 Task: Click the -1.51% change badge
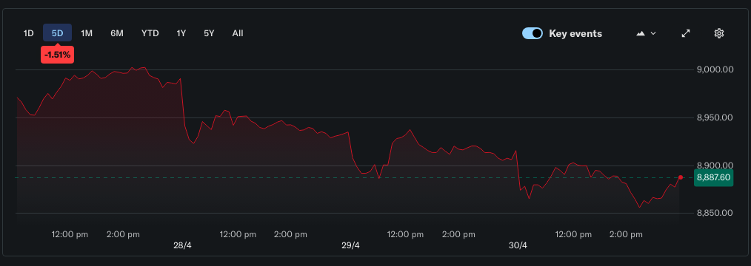58,55
